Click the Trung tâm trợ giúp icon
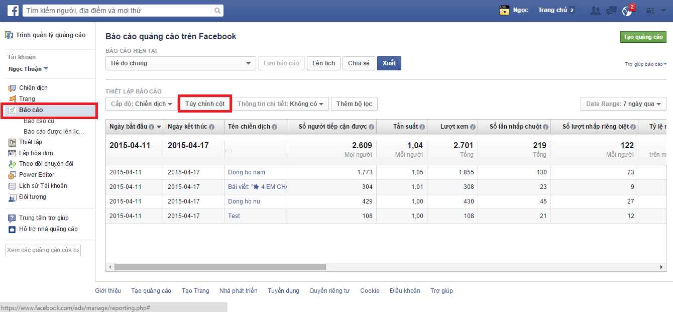Image resolution: width=673 pixels, height=312 pixels. pos(13,218)
